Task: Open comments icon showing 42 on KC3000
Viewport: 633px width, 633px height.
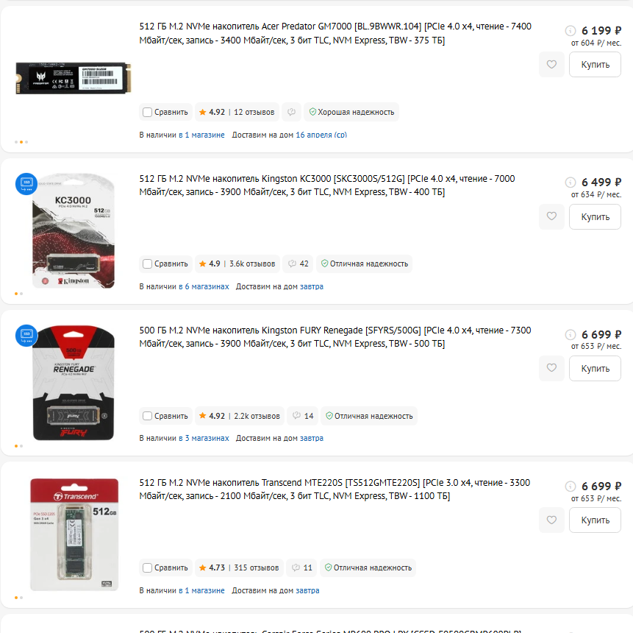Action: pos(298,264)
